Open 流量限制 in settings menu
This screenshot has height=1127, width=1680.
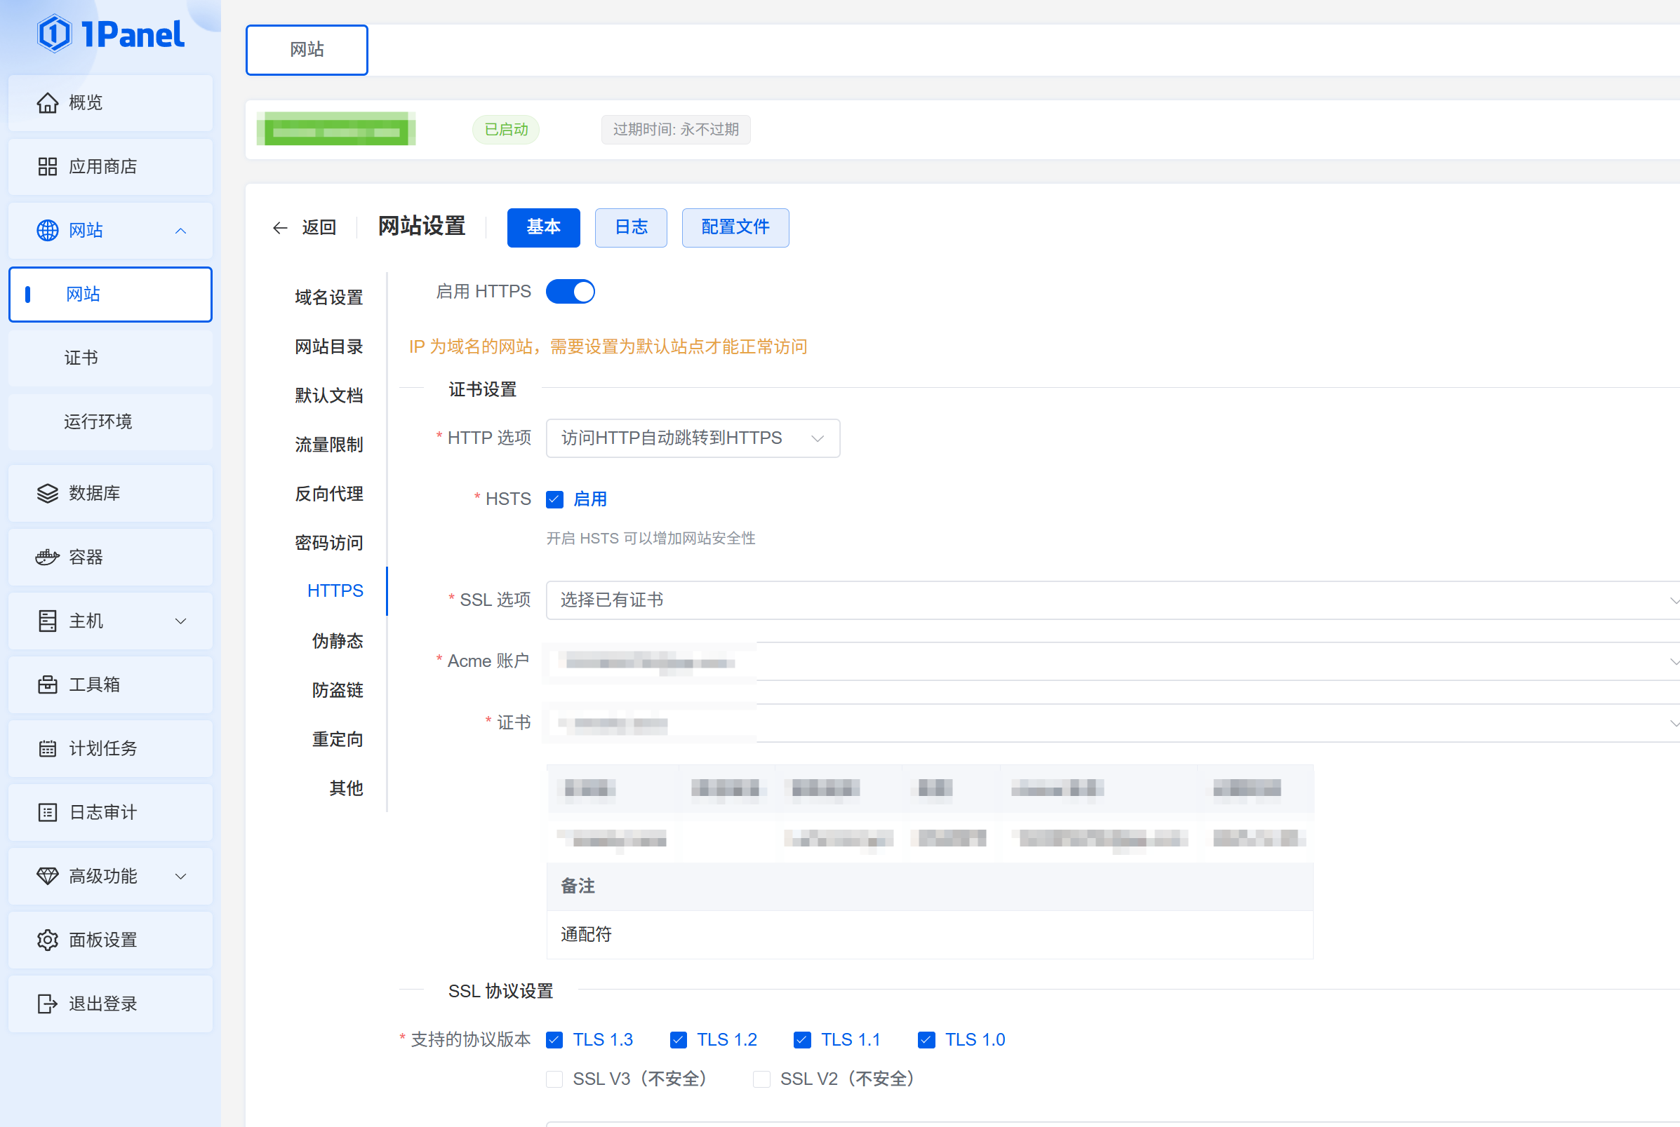(x=328, y=445)
